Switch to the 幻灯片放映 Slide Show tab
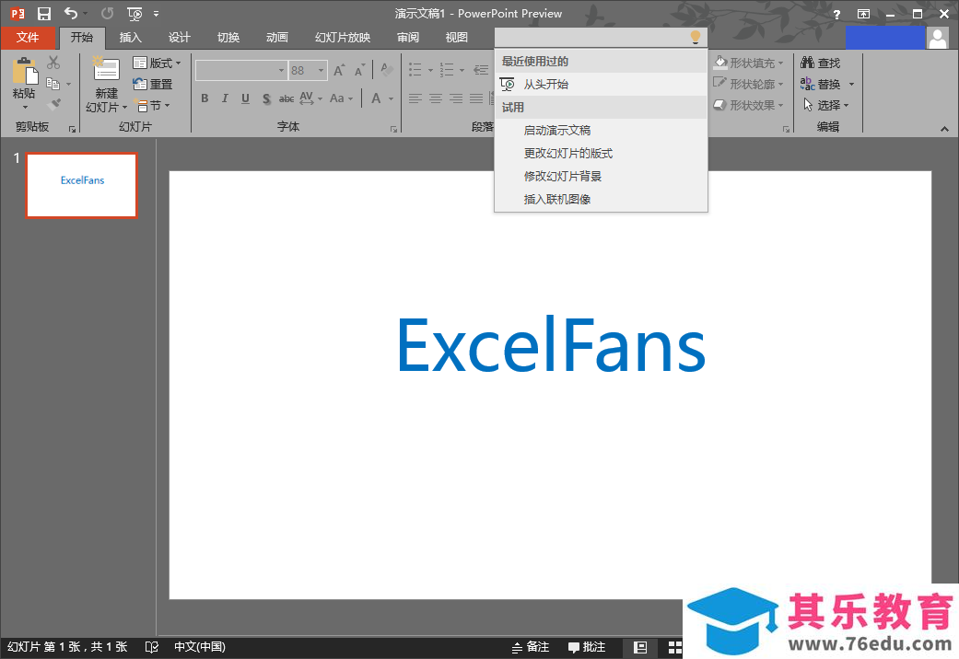 [343, 38]
